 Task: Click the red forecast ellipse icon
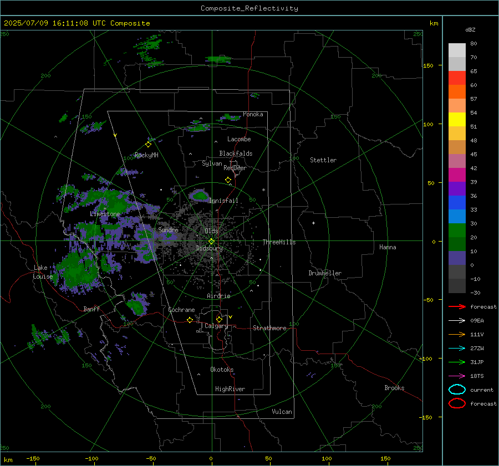click(457, 403)
